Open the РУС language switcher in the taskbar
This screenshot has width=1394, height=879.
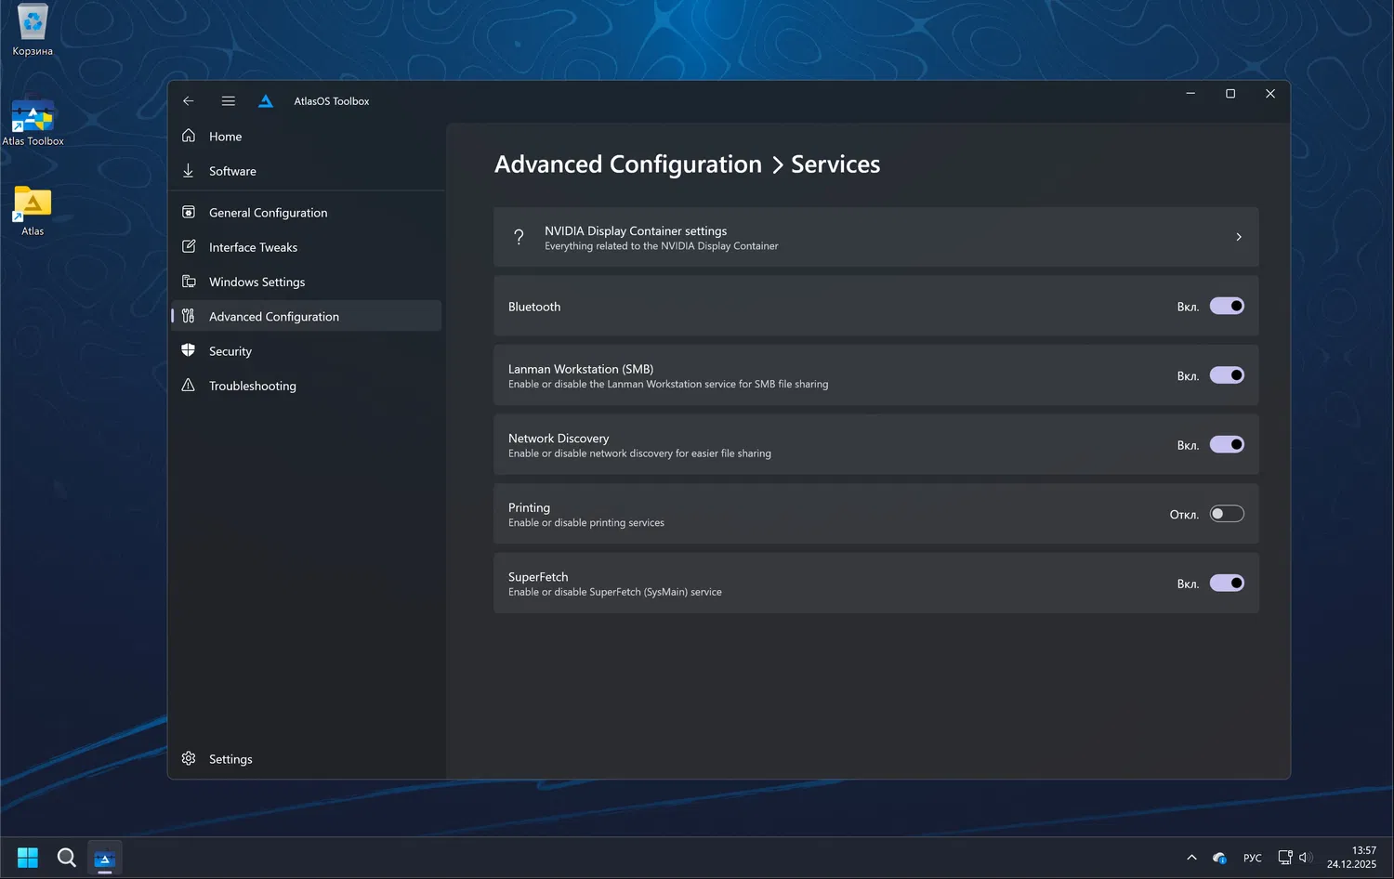1253,858
